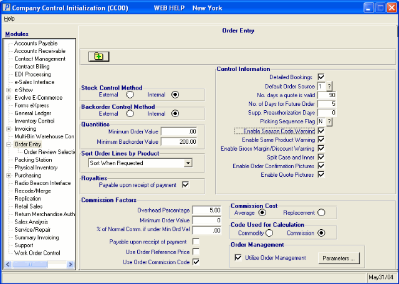Click the May31/04 status bar date

tap(381, 277)
